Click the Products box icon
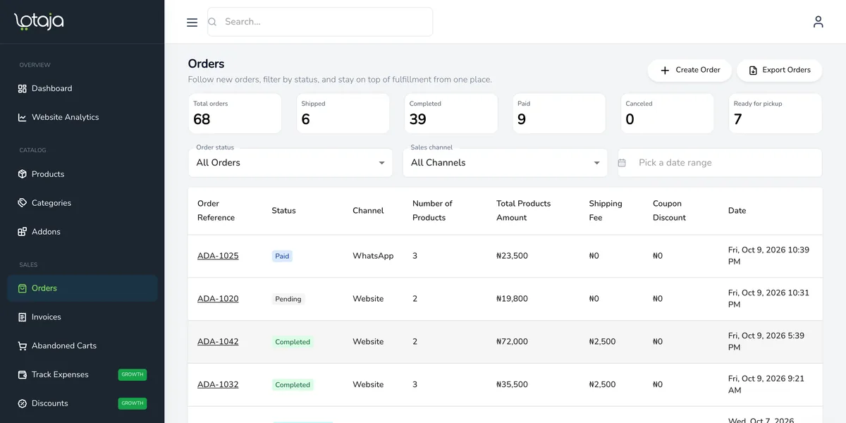Image resolution: width=846 pixels, height=423 pixels. coord(23,174)
